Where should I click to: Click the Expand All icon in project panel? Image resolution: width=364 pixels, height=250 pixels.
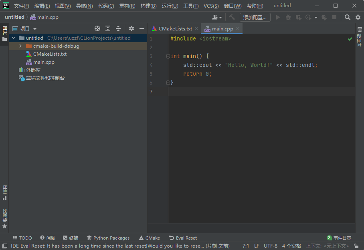coord(108,28)
